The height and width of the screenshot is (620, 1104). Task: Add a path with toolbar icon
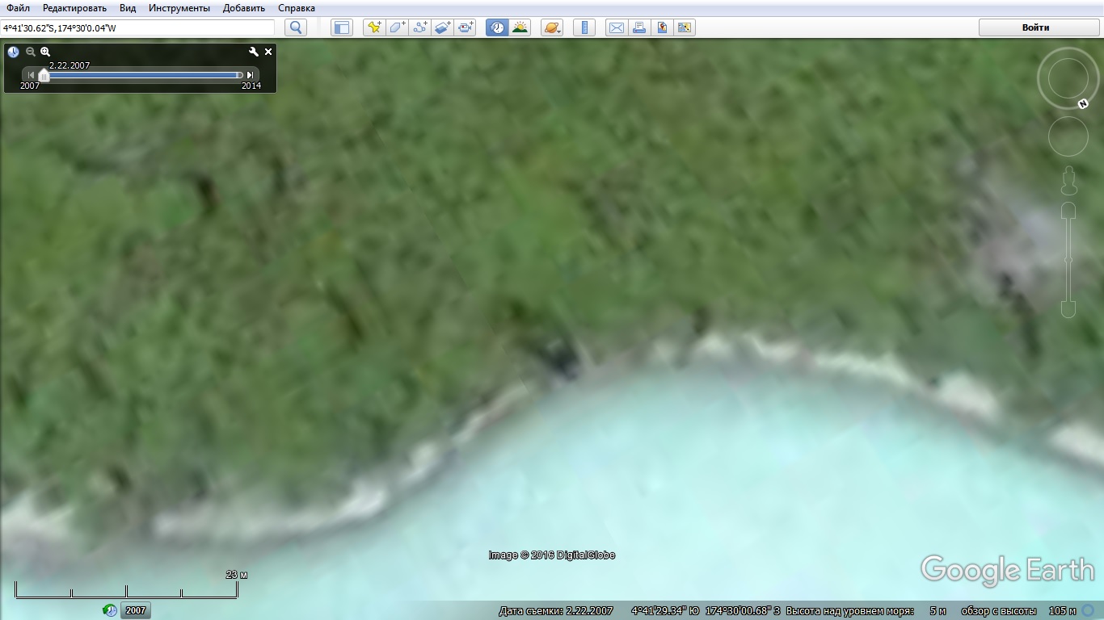pos(419,27)
